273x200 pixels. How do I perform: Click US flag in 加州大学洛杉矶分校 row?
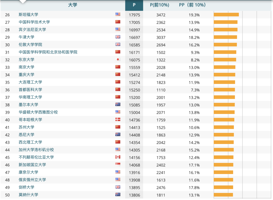(x=118, y=150)
